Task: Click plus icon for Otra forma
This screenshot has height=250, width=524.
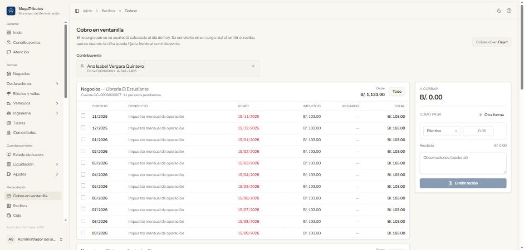Action: point(481,114)
